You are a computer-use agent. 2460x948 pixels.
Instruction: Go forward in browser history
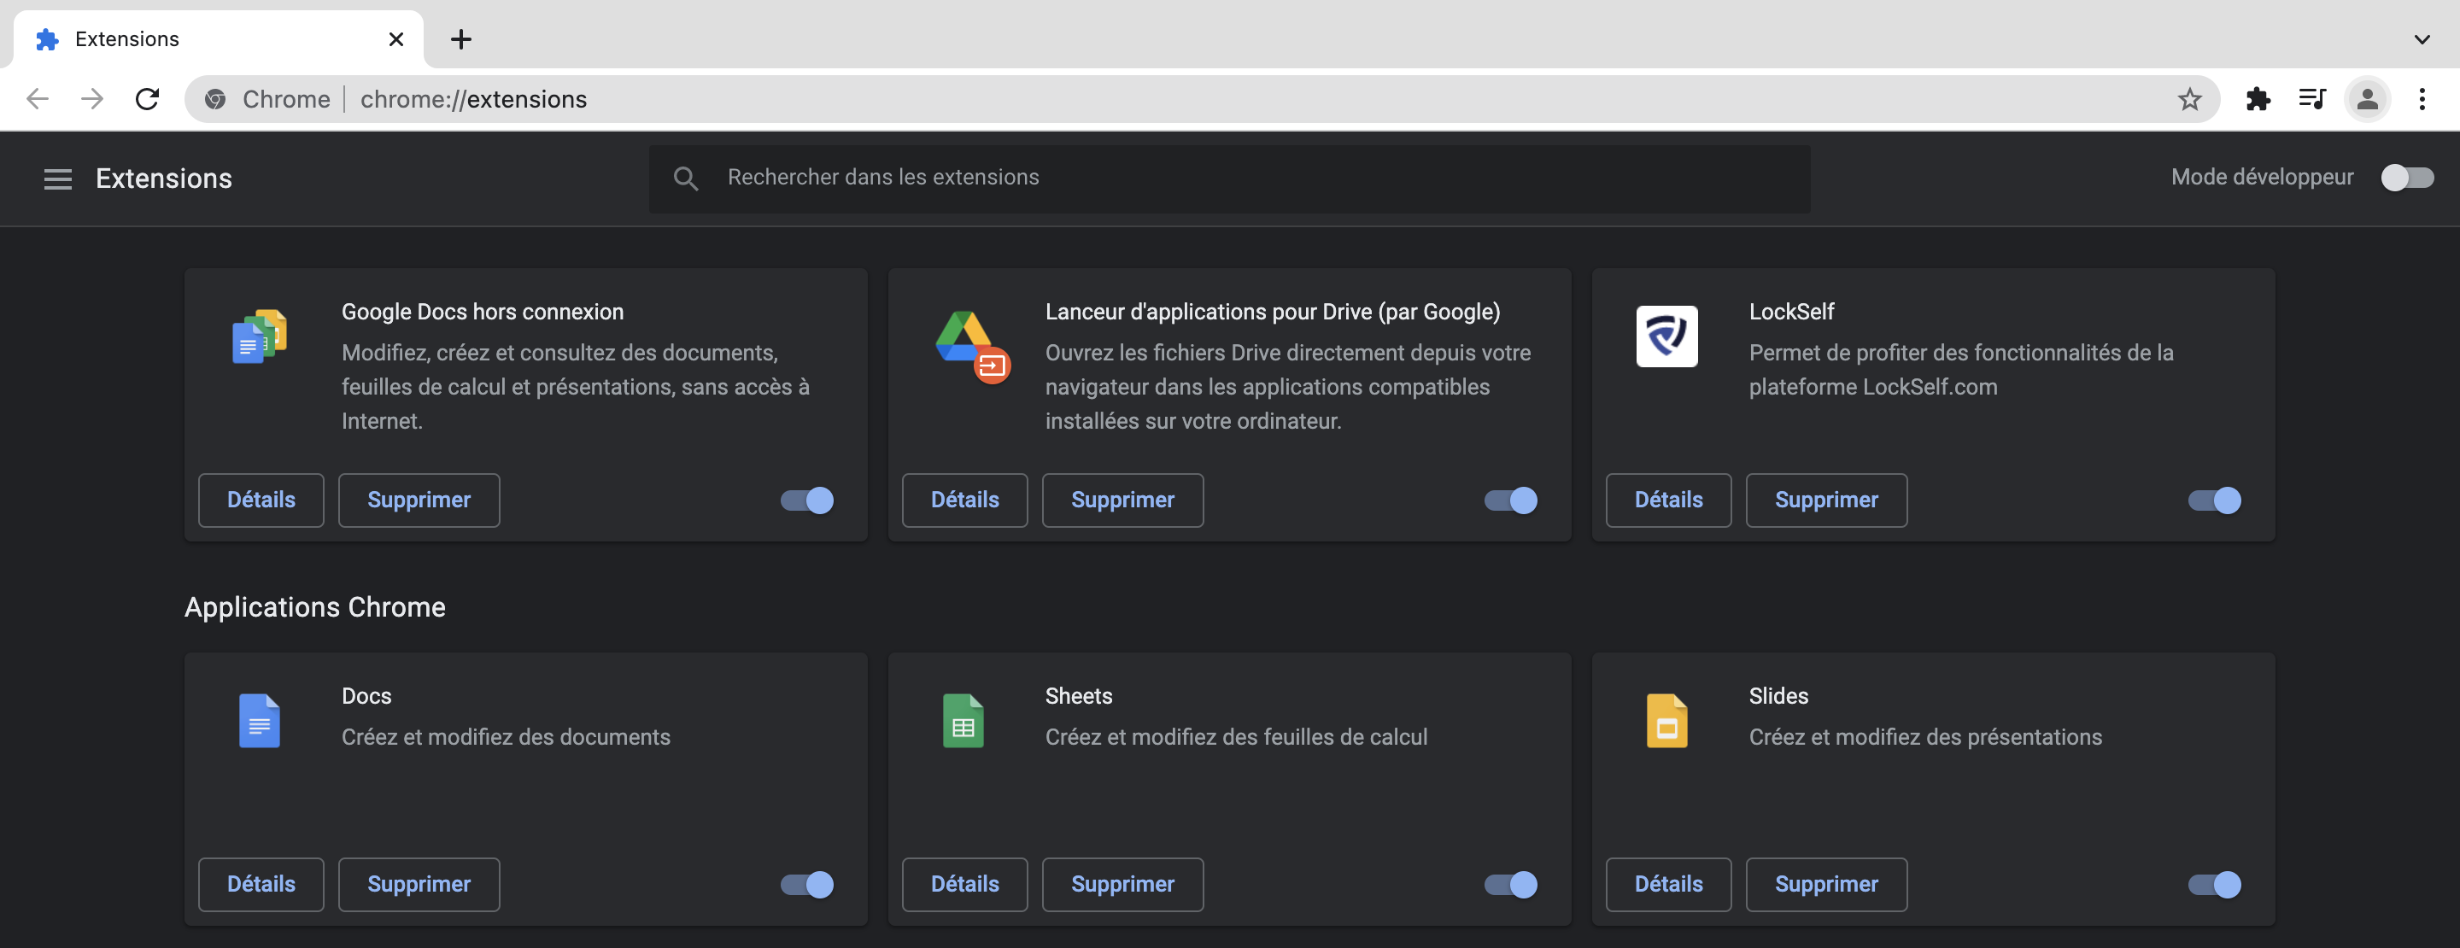point(91,98)
